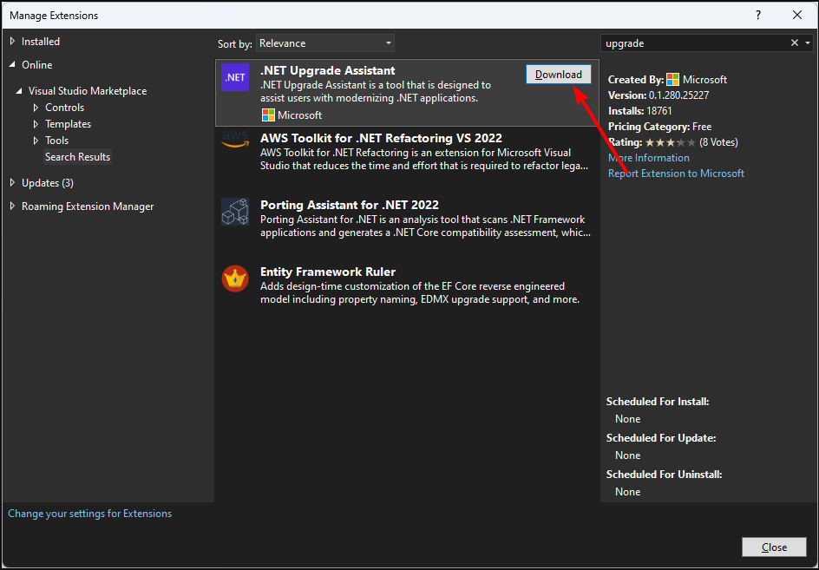Viewport: 819px width, 570px height.
Task: Click the Microsoft logo under .NET Upgrade Assistant
Action: [x=268, y=115]
